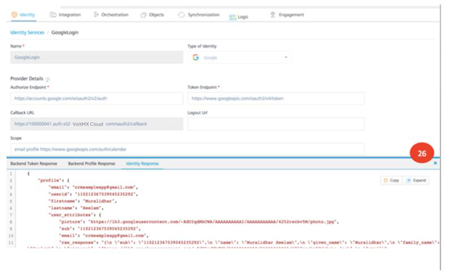Close the response panel
The height and width of the screenshot is (277, 453).
(435, 163)
